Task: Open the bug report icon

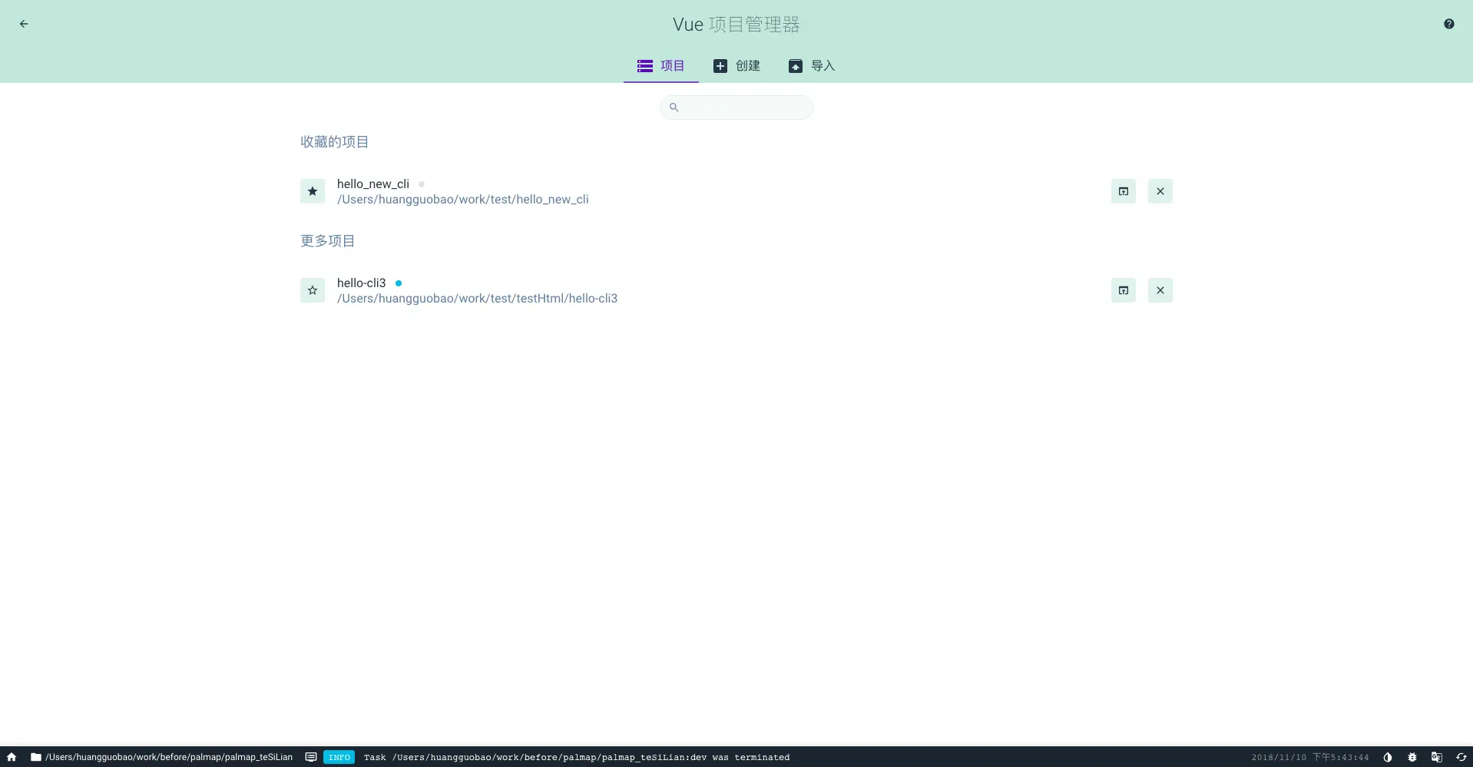Action: click(1412, 757)
